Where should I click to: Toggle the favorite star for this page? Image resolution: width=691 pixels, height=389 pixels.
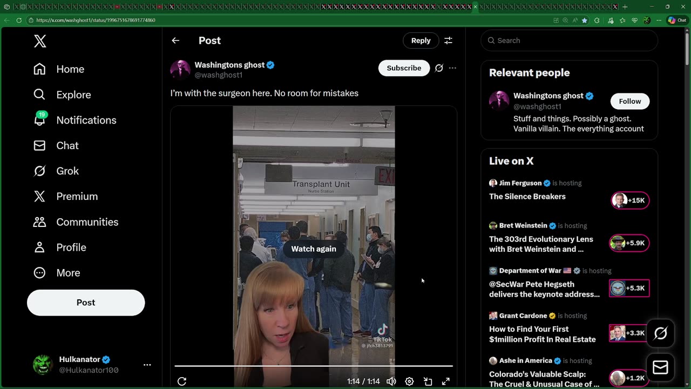click(x=584, y=20)
